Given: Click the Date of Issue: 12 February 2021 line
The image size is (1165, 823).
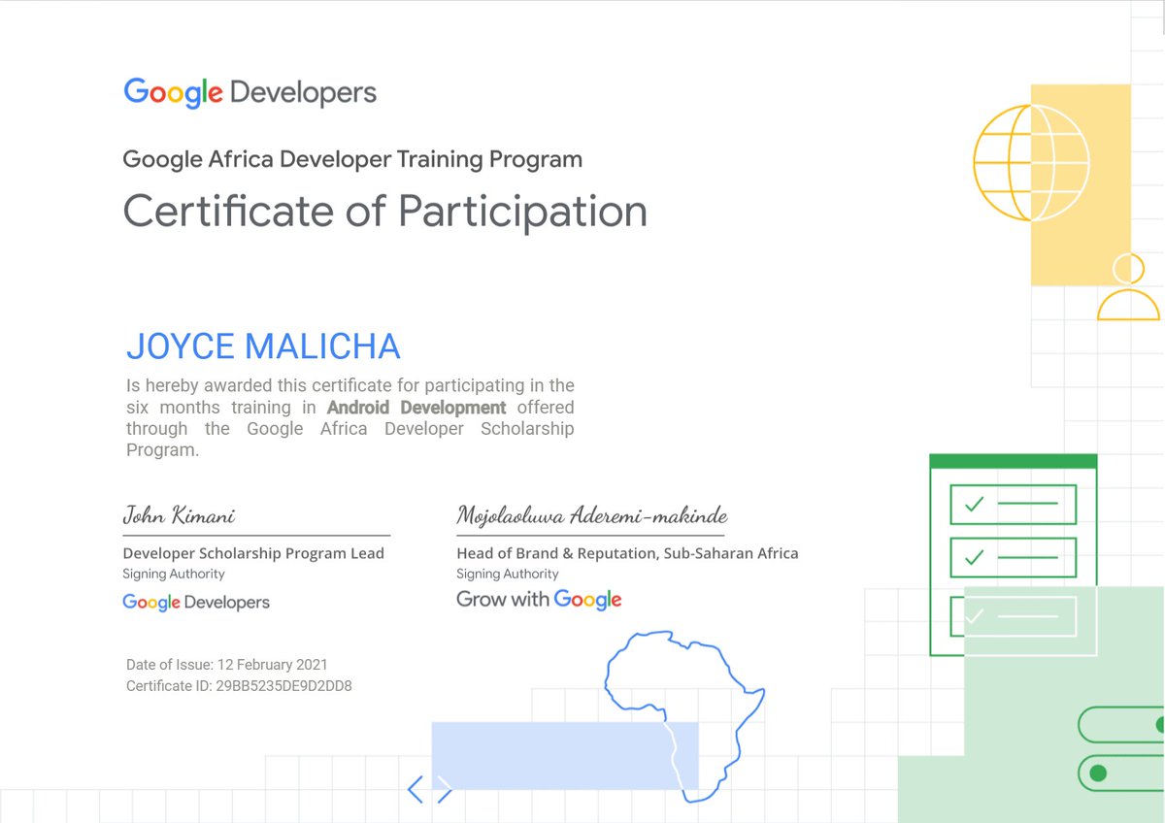Looking at the screenshot, I should click(x=227, y=665).
